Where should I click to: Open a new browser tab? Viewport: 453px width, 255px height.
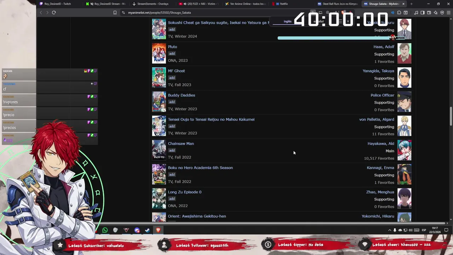click(x=411, y=4)
